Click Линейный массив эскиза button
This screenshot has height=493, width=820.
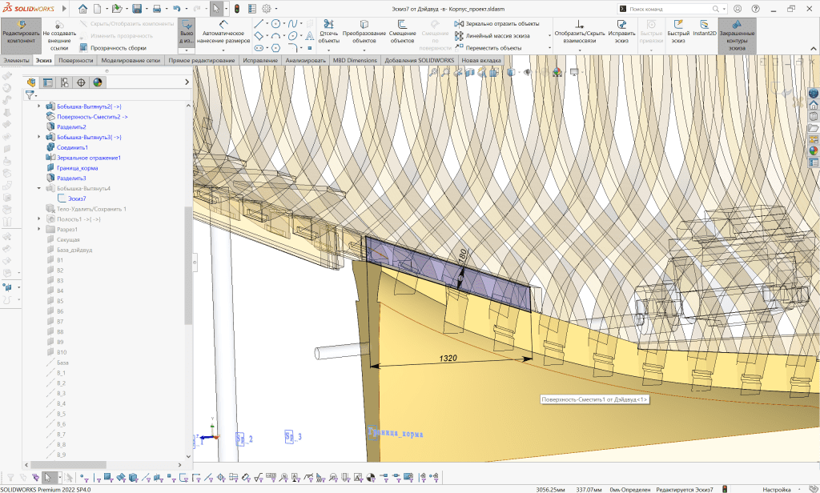pos(496,36)
